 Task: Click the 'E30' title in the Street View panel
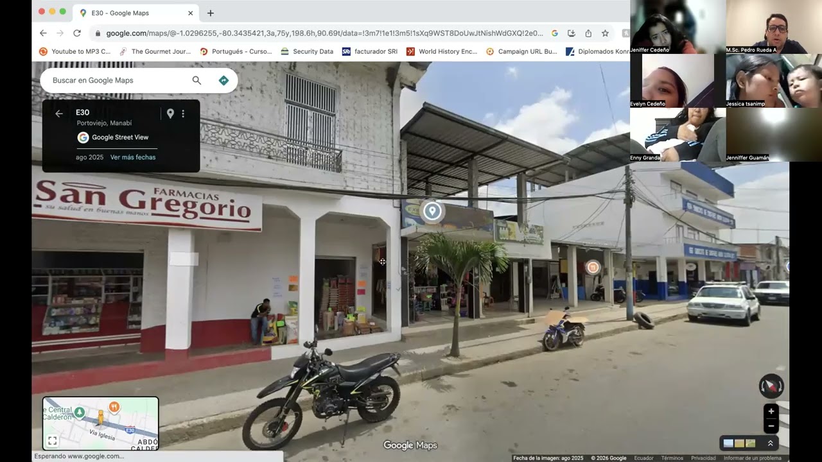click(83, 113)
